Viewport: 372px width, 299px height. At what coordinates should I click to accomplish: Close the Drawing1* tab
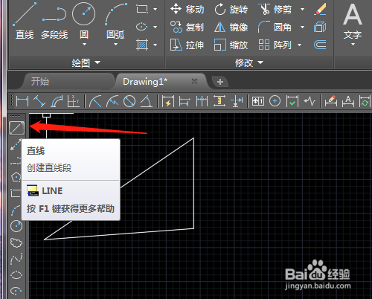coord(195,81)
